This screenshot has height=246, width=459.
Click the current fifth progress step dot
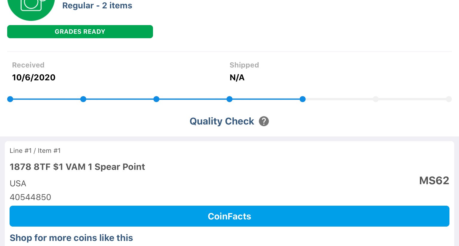[x=303, y=99]
